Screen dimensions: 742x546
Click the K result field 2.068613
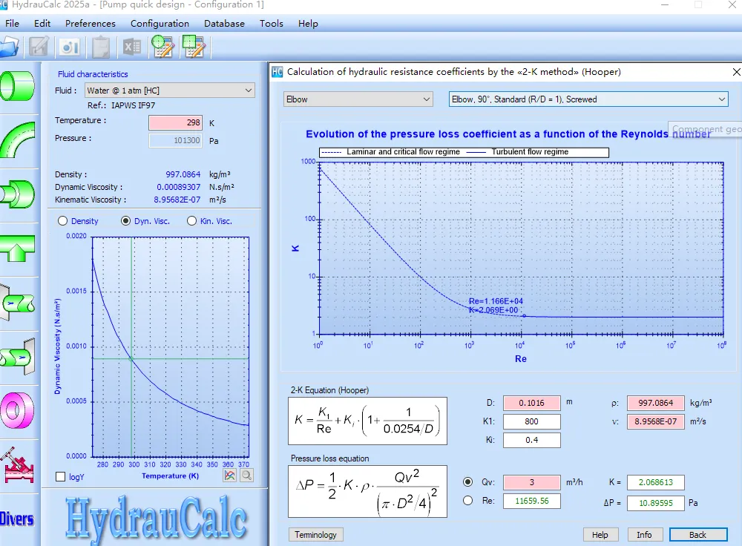click(655, 482)
